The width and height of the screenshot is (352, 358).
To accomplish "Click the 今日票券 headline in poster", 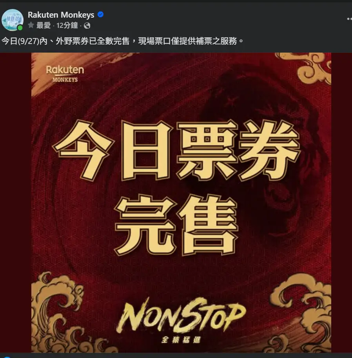I will [x=176, y=150].
